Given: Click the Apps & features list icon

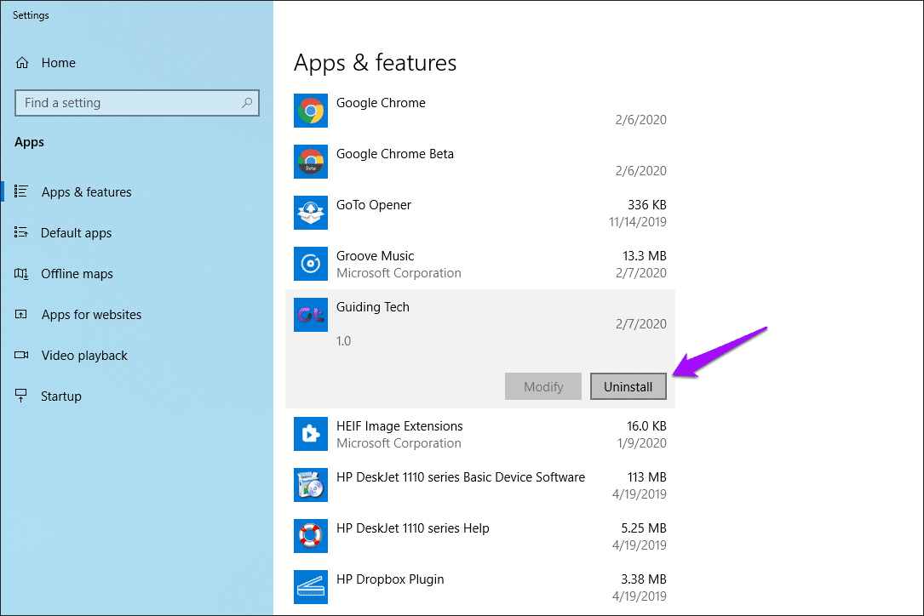Looking at the screenshot, I should [x=21, y=191].
